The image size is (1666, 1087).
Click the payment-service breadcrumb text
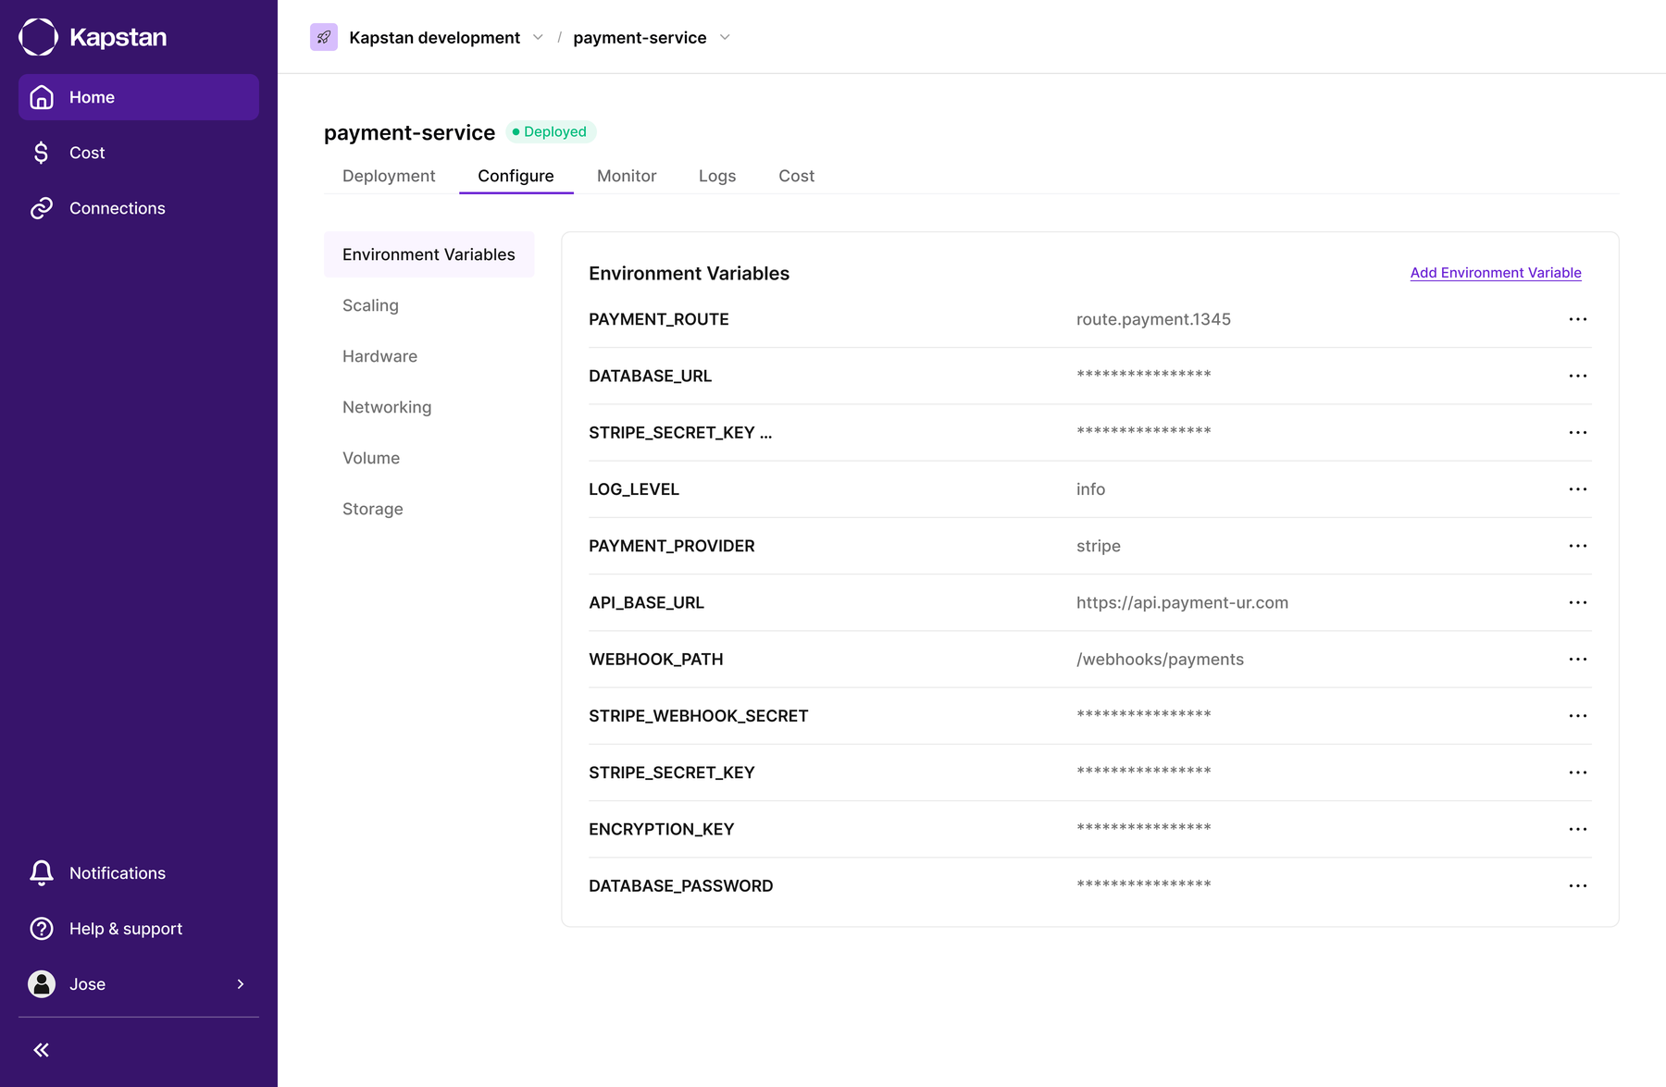[x=640, y=37]
